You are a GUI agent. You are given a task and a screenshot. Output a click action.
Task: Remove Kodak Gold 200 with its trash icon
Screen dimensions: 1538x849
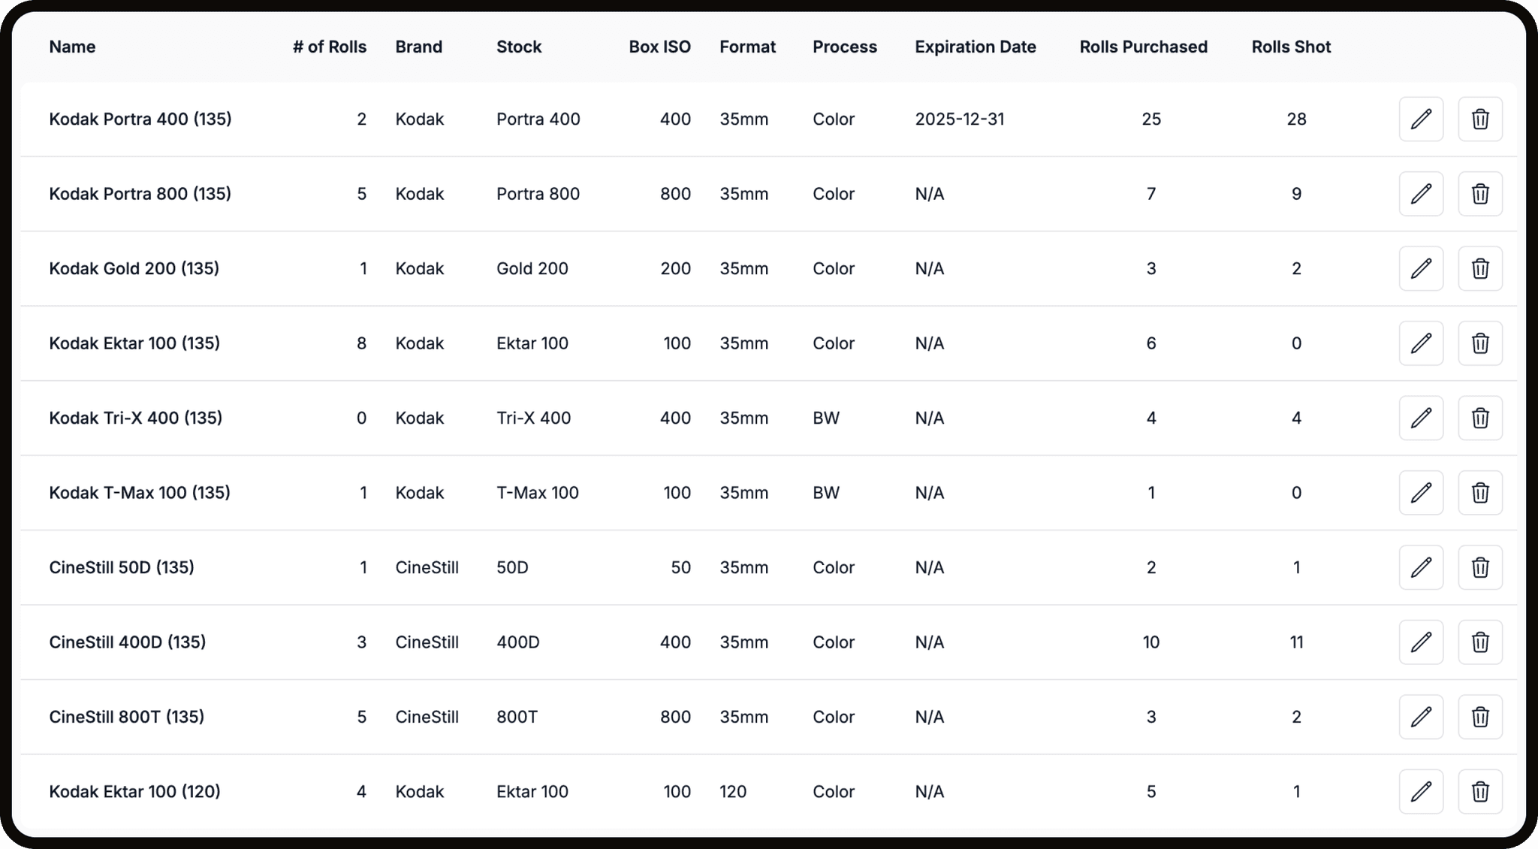pyautogui.click(x=1480, y=268)
